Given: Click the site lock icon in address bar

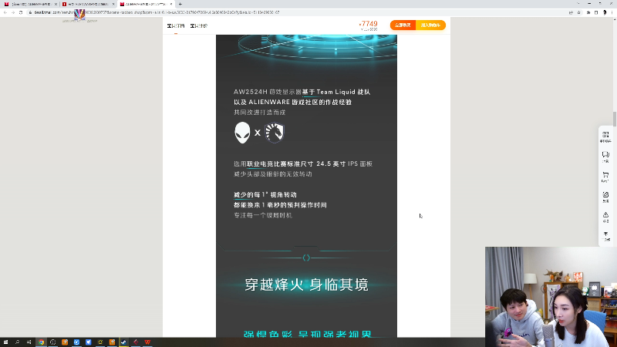Looking at the screenshot, I should click(x=30, y=12).
